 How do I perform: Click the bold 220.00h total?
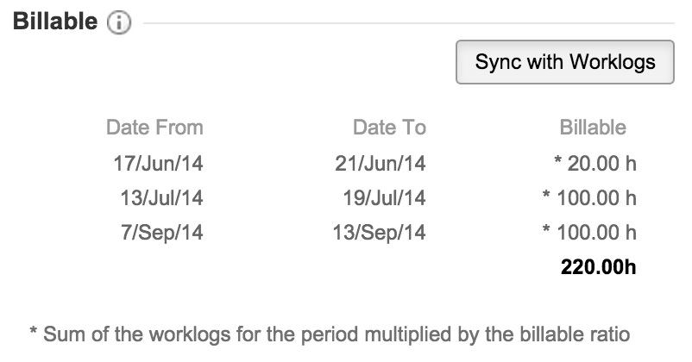[x=598, y=267]
